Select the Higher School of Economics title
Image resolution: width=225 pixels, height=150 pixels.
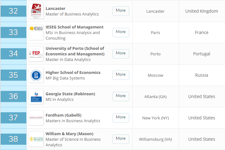tap(73, 72)
